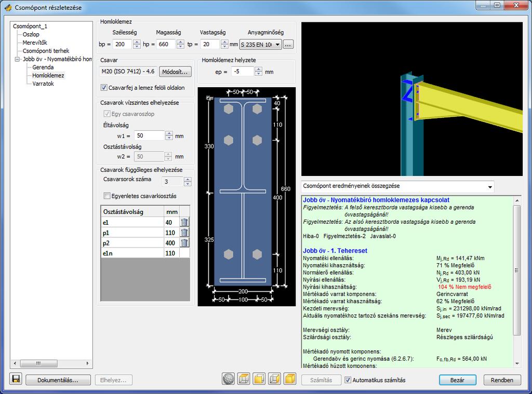532x394 pixels.
Task: Click the save floppy disk icon
Action: tap(16, 379)
